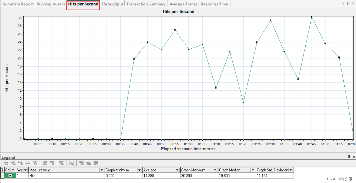Select the Hits measurement name cell
The width and height of the screenshot is (356, 183).
[x=67, y=176]
